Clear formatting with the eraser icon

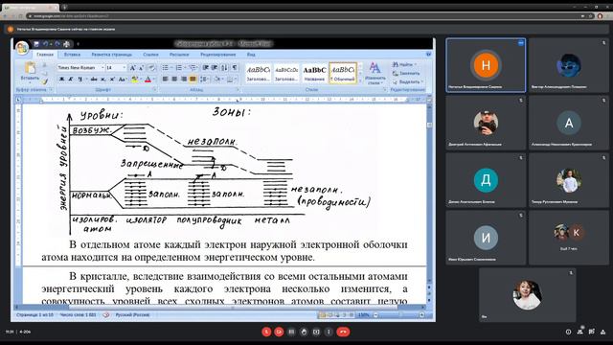(151, 68)
